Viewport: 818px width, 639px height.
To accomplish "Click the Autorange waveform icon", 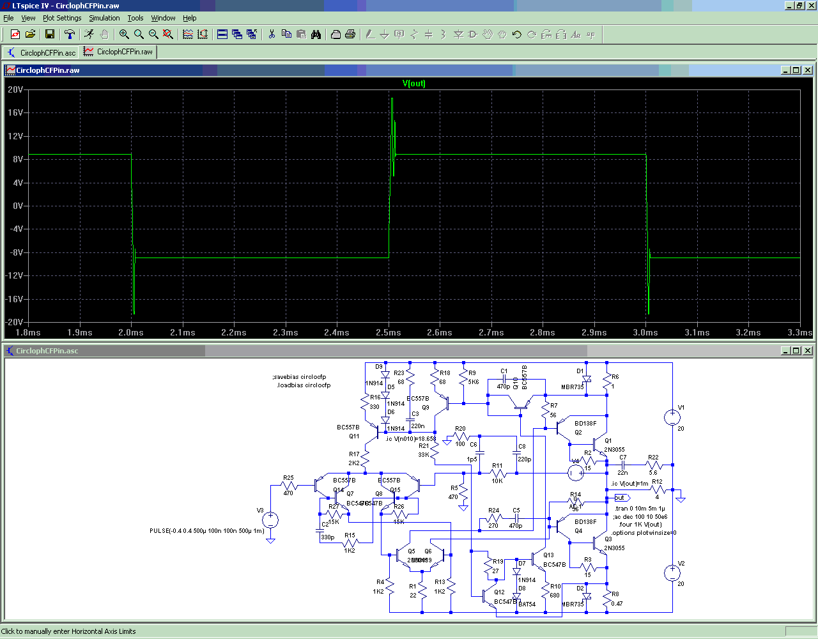I will [188, 35].
